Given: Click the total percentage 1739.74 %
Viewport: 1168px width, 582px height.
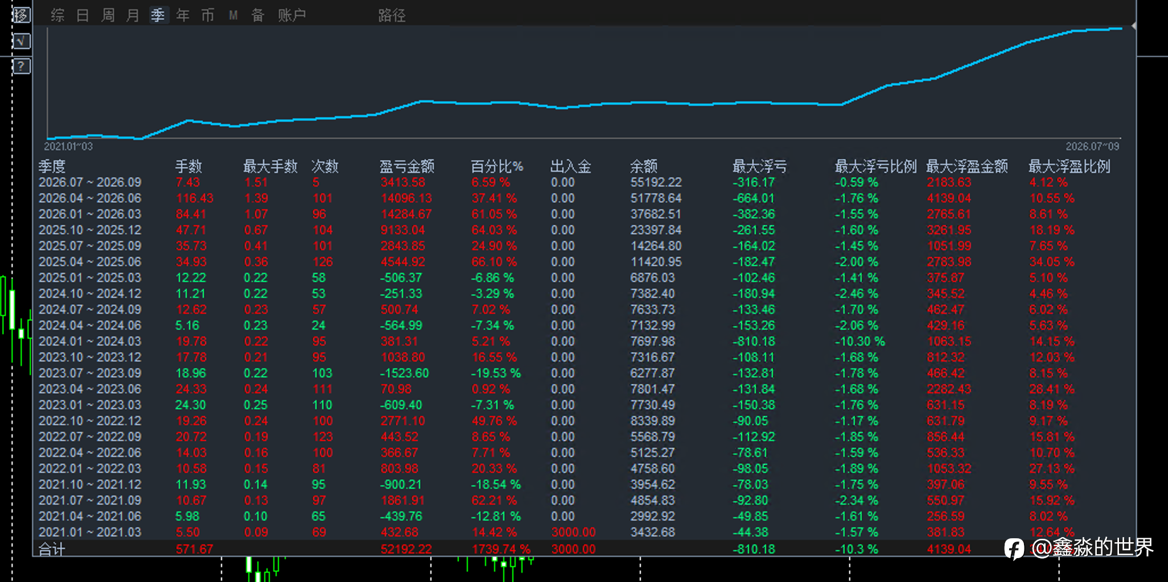Looking at the screenshot, I should (501, 549).
